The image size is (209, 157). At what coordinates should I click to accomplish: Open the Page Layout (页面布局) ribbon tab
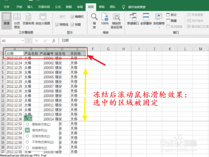pos(44,7)
